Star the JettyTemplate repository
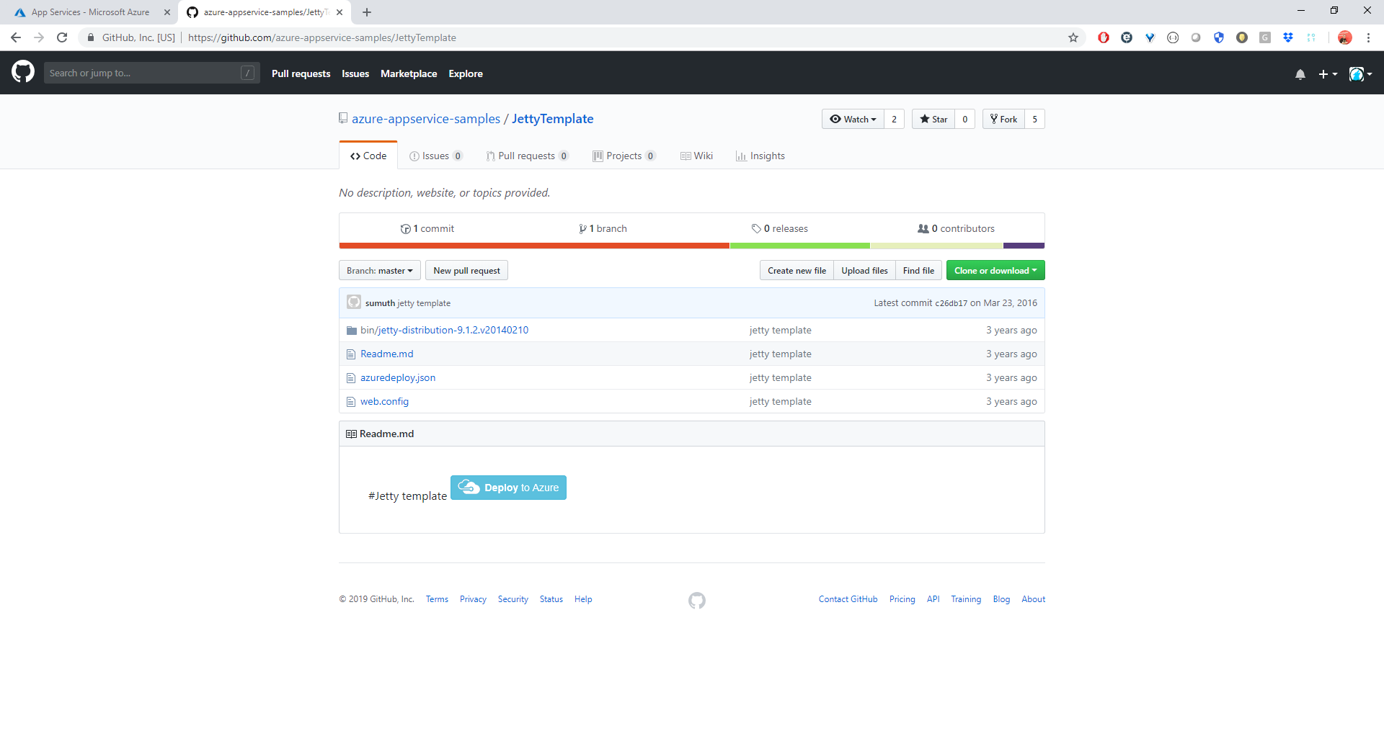Screen dimensions: 1384x749 pyautogui.click(x=933, y=119)
